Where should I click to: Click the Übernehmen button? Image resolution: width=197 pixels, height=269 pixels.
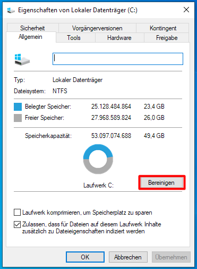coord(171,257)
